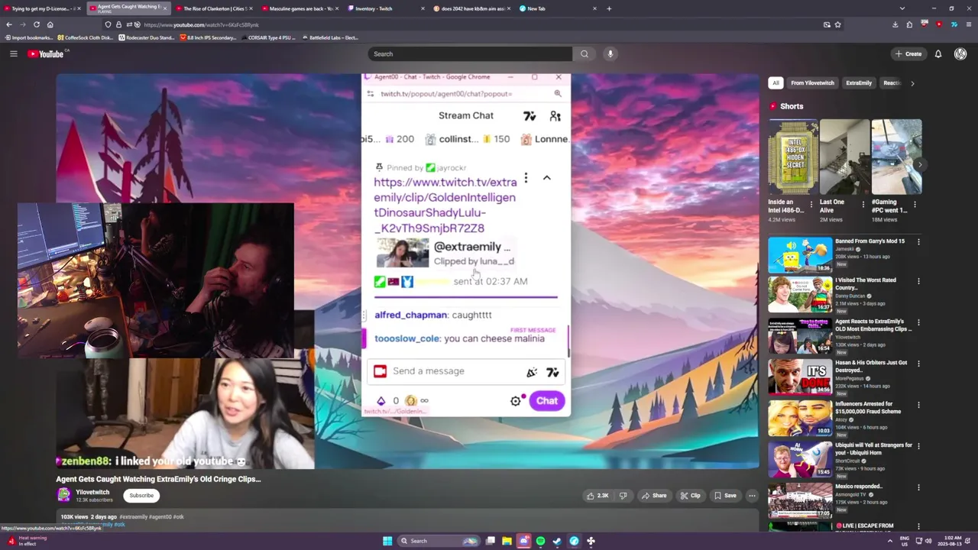Screen dimensions: 978x550
Task: Save the video to a playlist
Action: point(725,496)
